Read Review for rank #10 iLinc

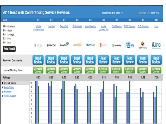pos(156,60)
